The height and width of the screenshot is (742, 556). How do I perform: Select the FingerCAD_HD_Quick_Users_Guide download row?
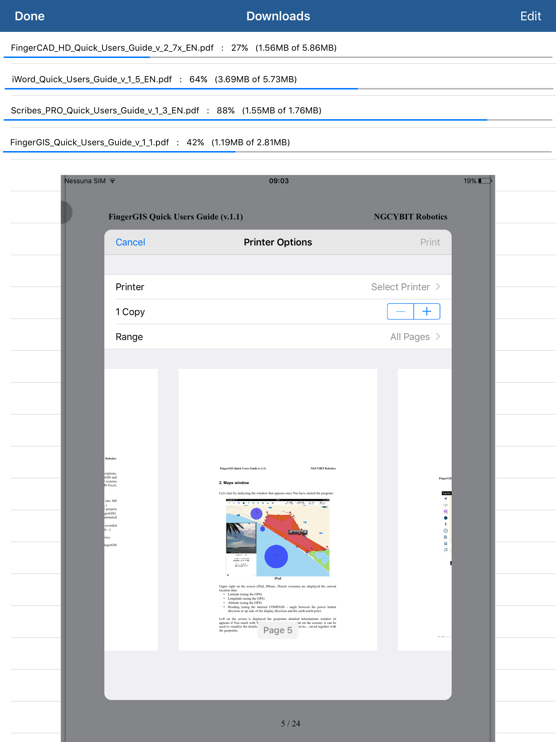tap(278, 48)
